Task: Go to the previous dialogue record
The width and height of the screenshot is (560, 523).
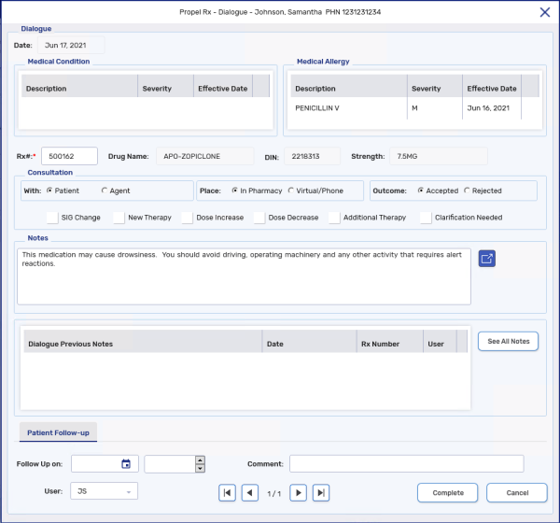Action: tap(249, 492)
